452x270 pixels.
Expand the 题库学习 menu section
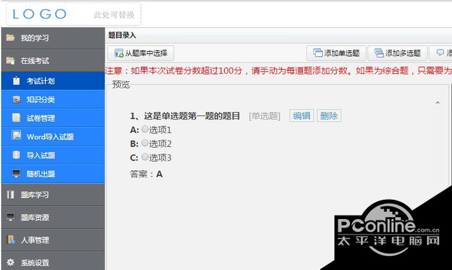pyautogui.click(x=53, y=195)
